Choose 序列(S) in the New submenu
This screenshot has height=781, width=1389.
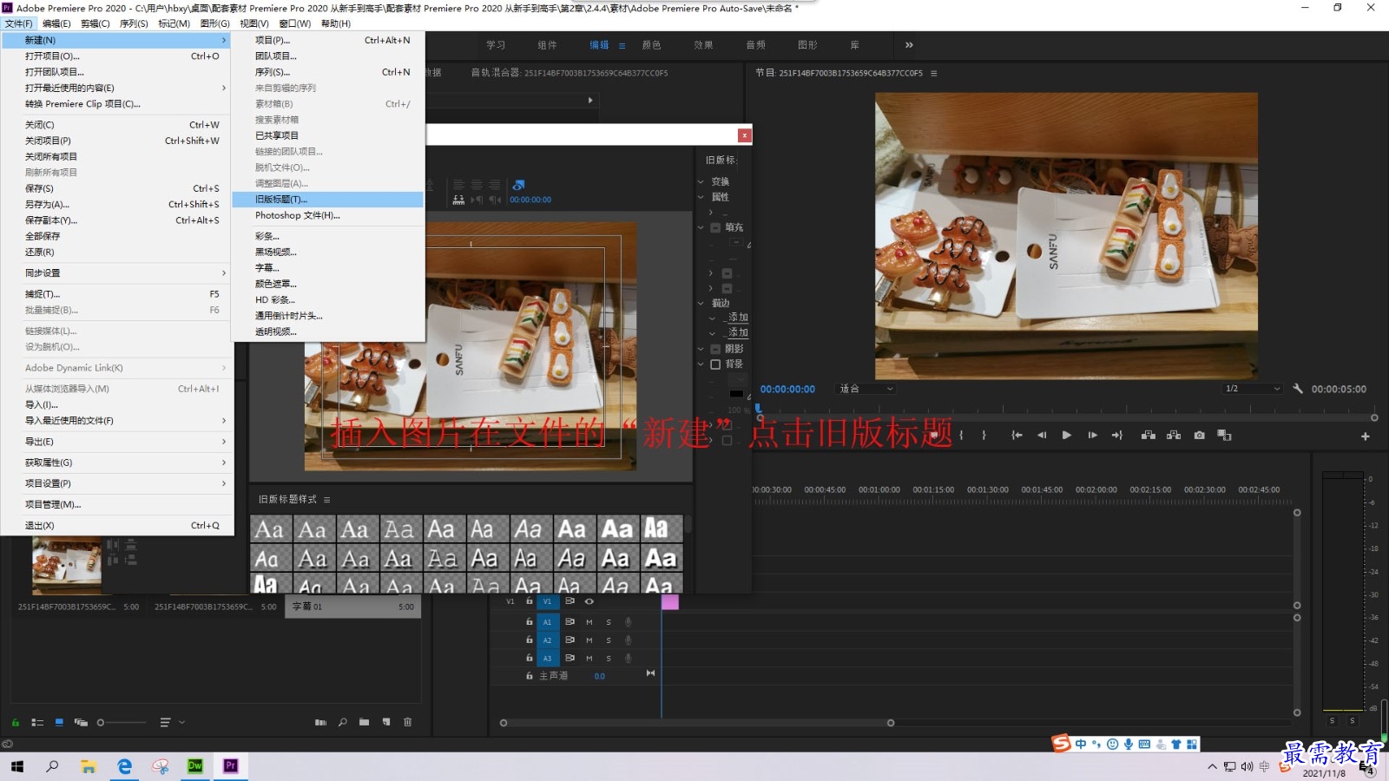click(328, 72)
